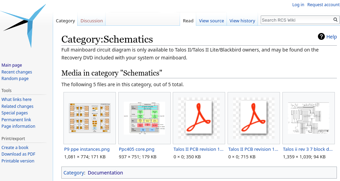340x181 pixels.
Task: Select the View history tab
Action: click(x=242, y=21)
